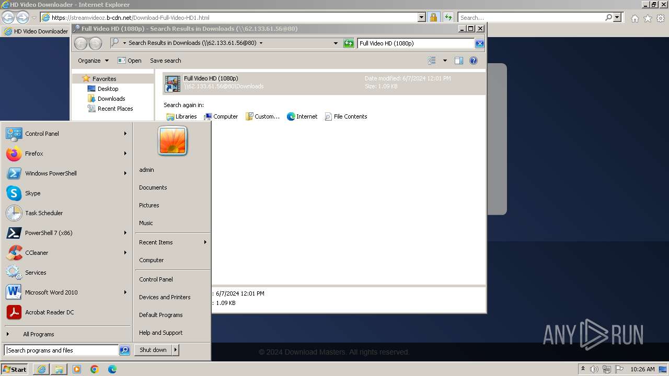Expand the Microsoft Word 2010 jump list arrow
Image resolution: width=669 pixels, height=376 pixels.
(125, 292)
